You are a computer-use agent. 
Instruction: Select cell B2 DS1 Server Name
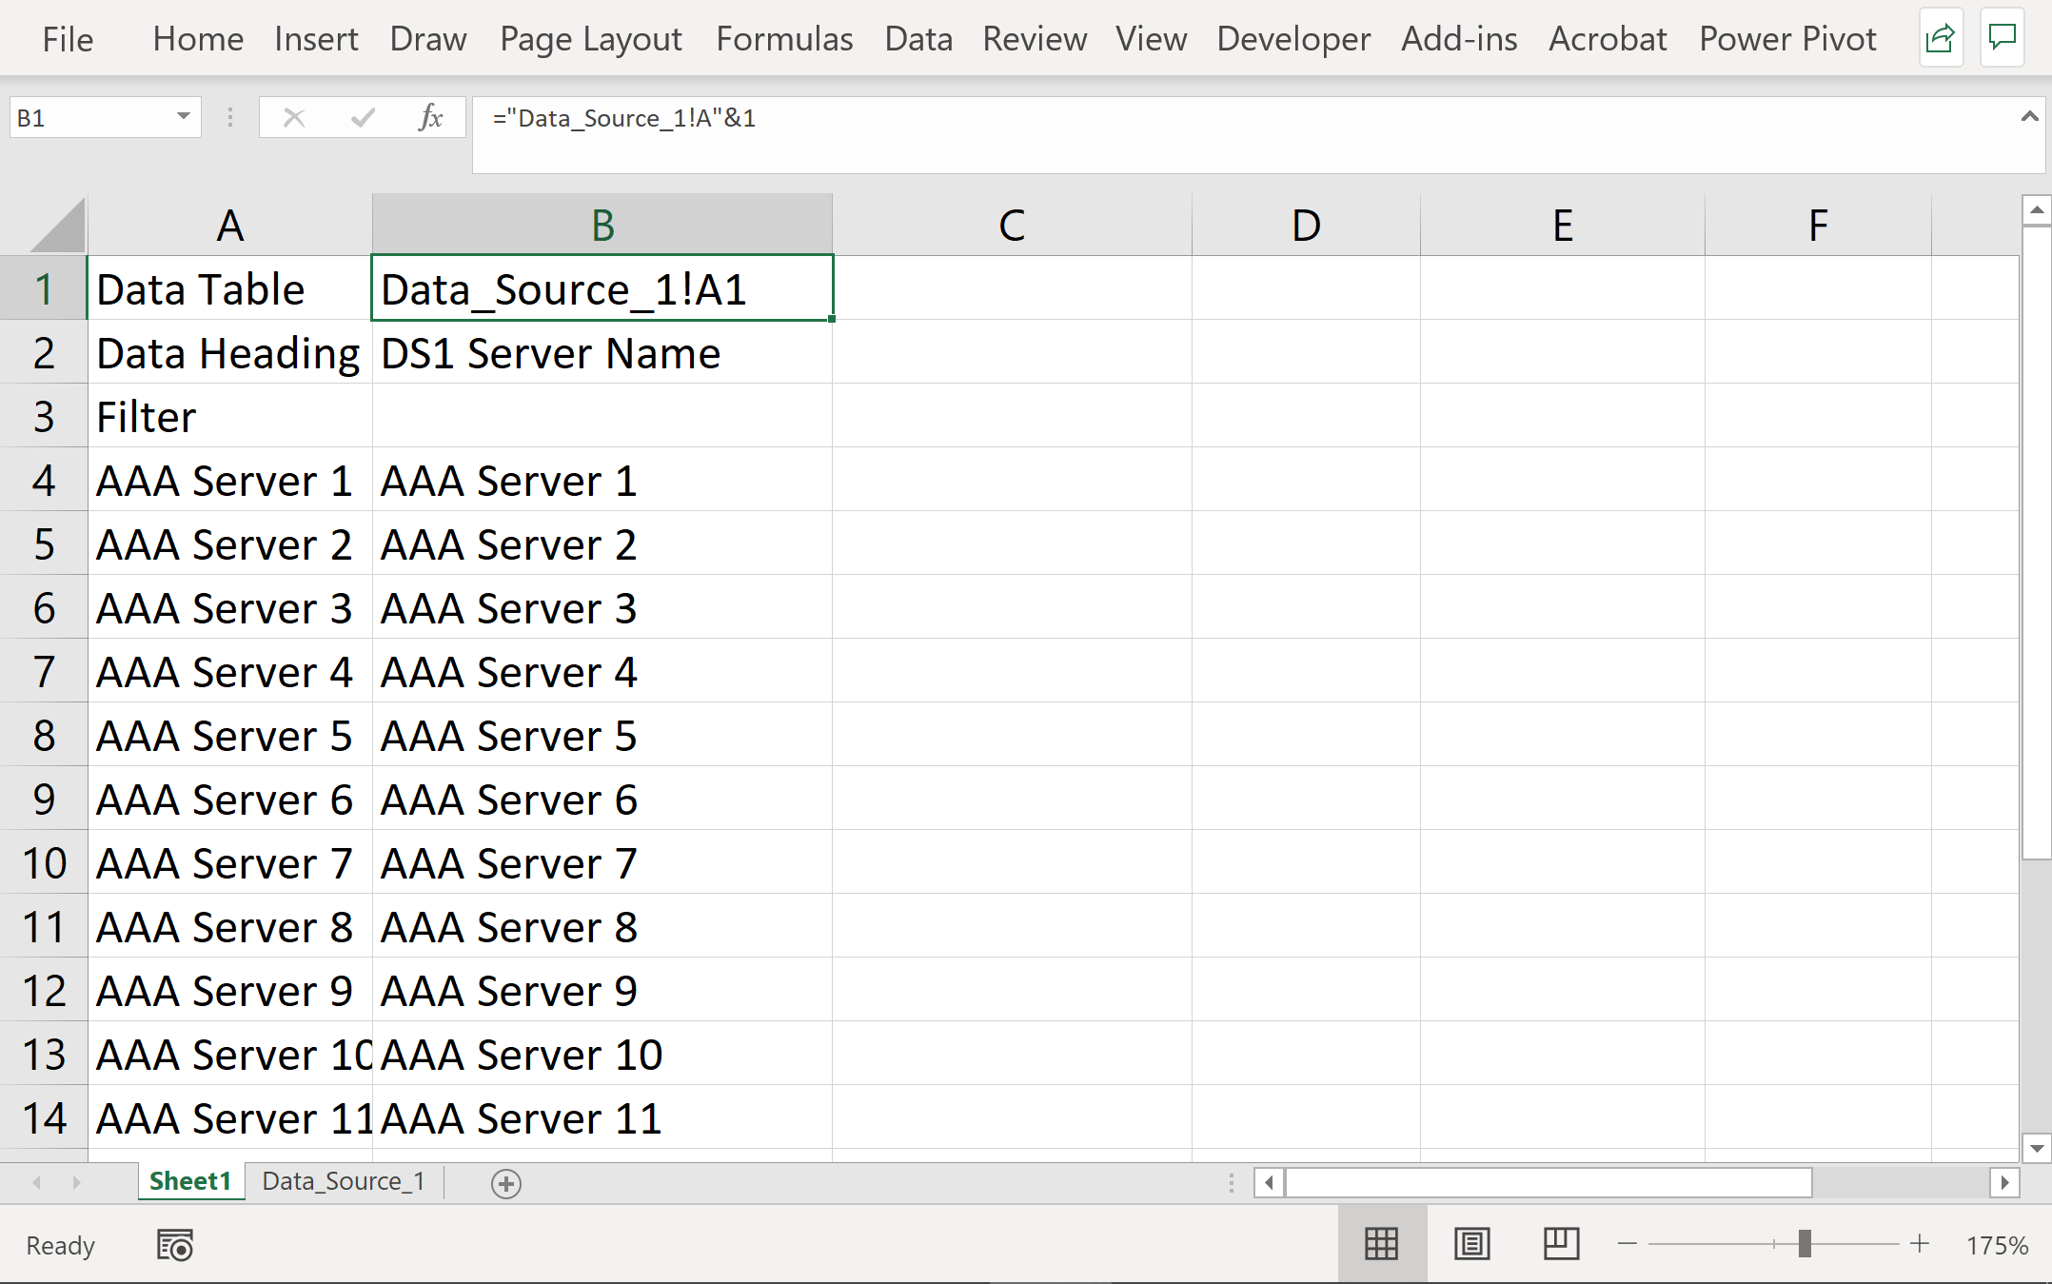[602, 353]
